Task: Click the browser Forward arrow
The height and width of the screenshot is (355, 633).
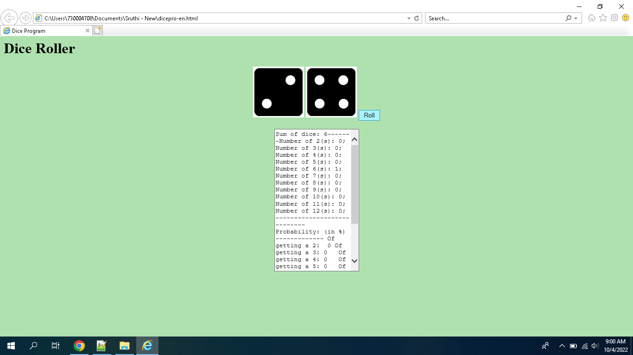Action: (x=25, y=18)
